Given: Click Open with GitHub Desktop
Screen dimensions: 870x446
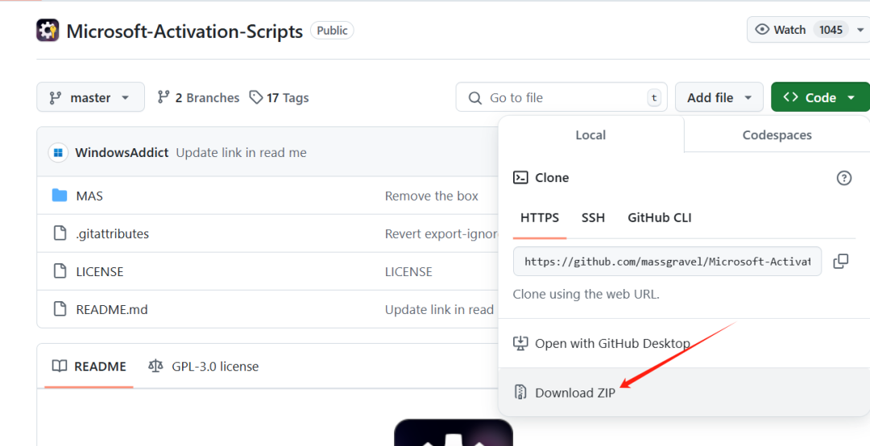Looking at the screenshot, I should (611, 344).
